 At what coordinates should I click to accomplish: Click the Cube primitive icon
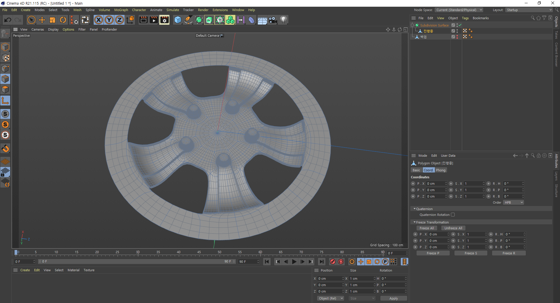pos(178,20)
